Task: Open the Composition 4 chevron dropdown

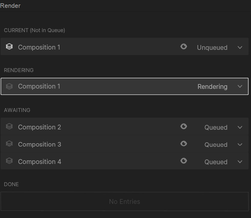Action: point(240,162)
